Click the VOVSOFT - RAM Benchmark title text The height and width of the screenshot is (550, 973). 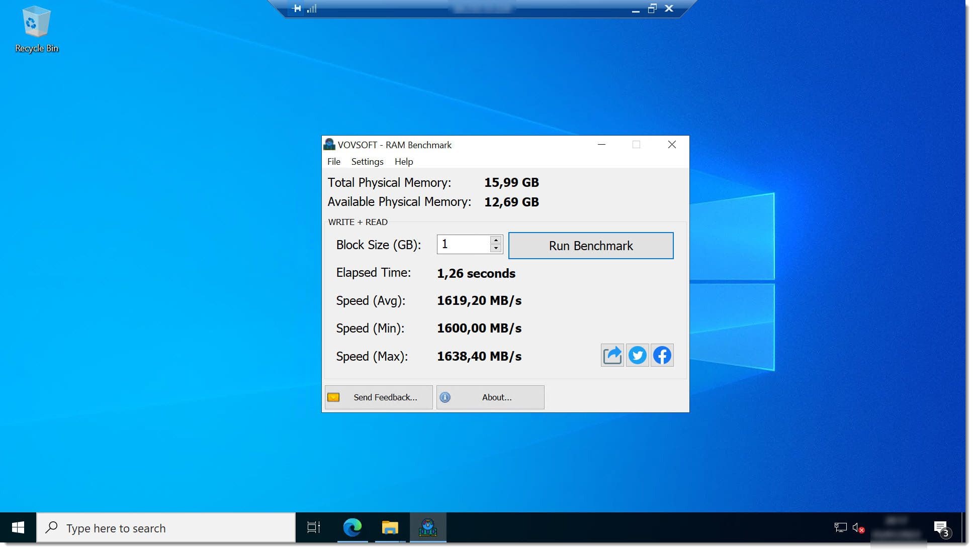395,145
